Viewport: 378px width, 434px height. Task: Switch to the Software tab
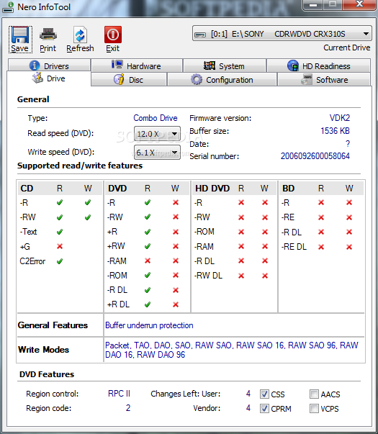324,79
